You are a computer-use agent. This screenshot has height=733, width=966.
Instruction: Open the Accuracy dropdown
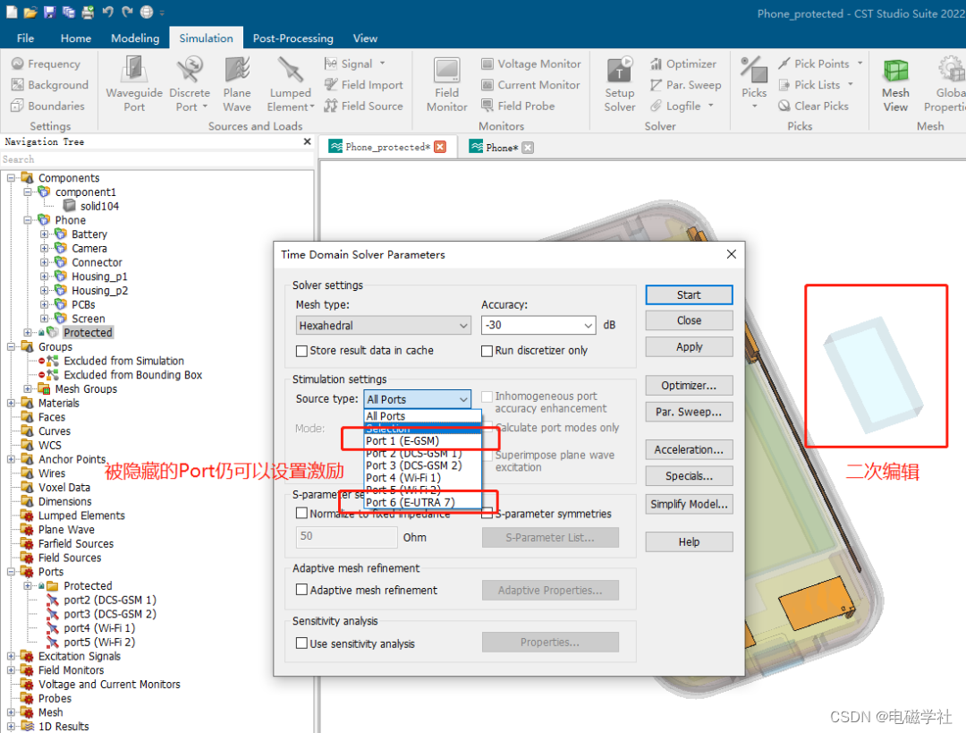click(538, 325)
